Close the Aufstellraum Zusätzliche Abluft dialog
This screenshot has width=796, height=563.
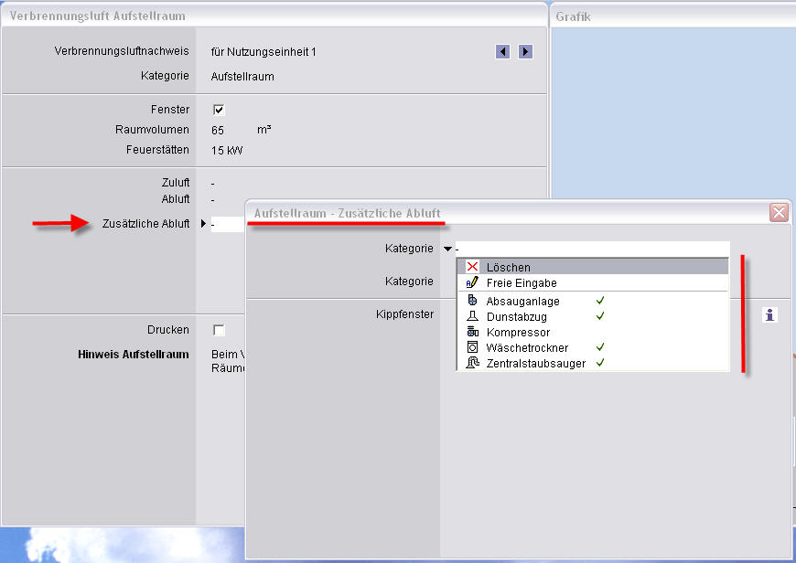(779, 213)
